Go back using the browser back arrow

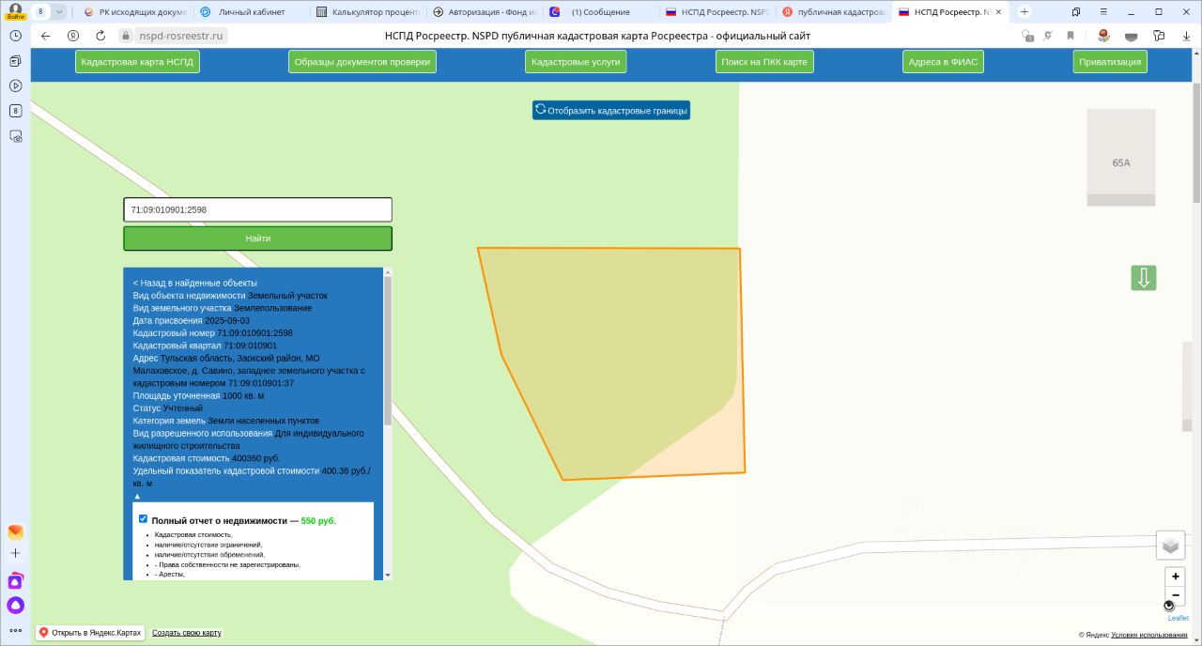[45, 36]
